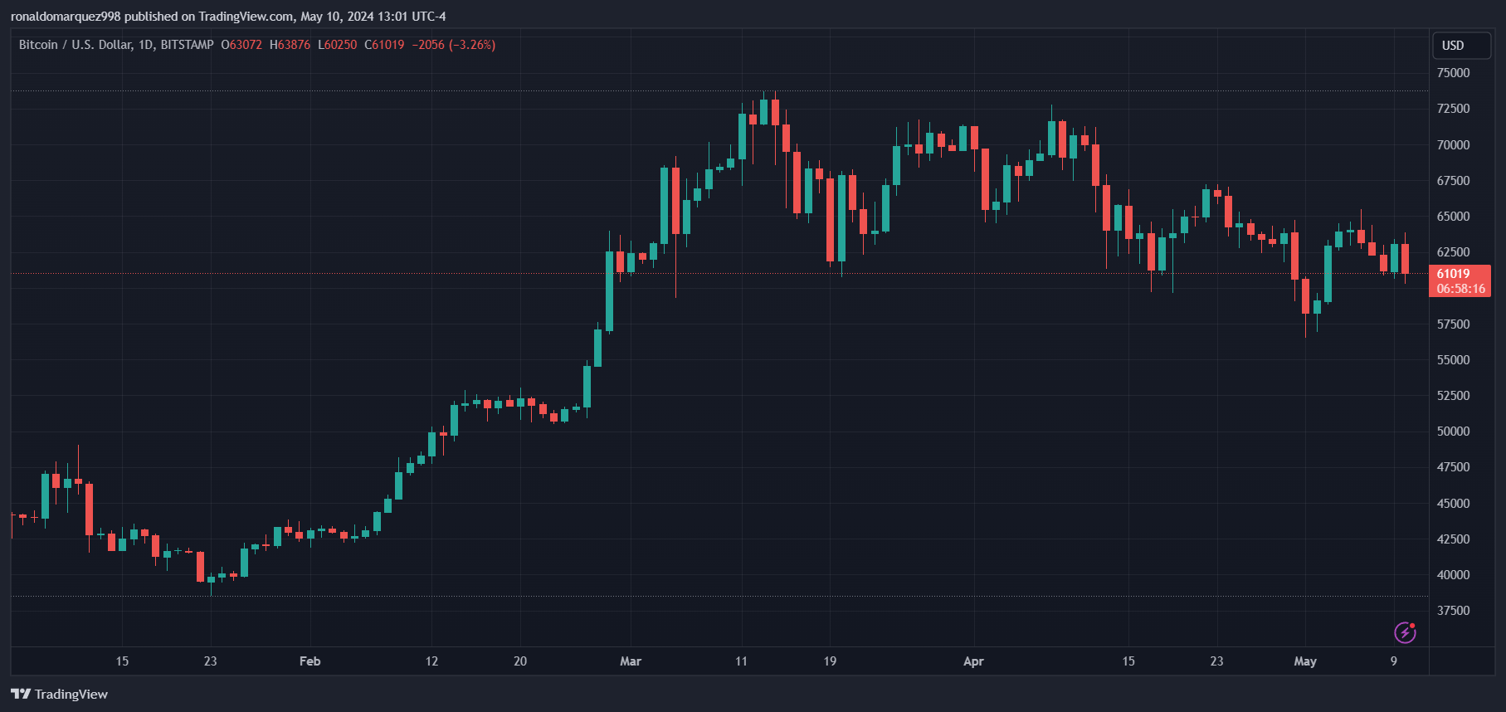Click the closing price value C61019

[x=384, y=45]
